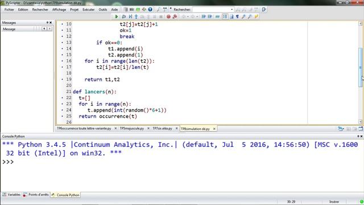This screenshot has width=364, height=205.
Task: Toggle Insérer mode in status bar
Action: tap(334, 202)
